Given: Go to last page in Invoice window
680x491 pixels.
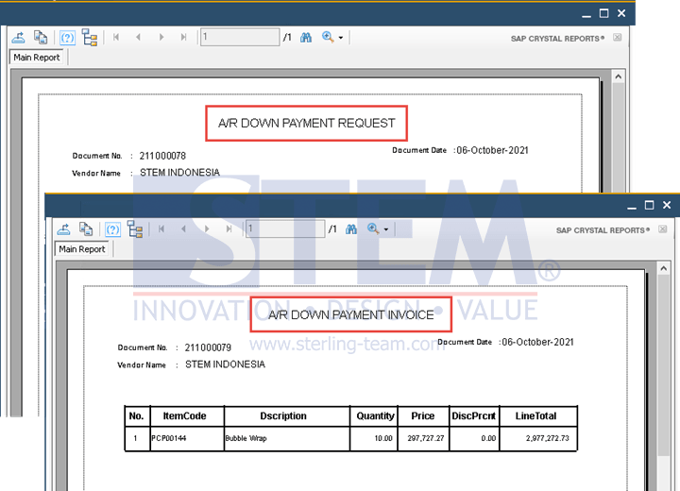Looking at the screenshot, I should coord(229,229).
